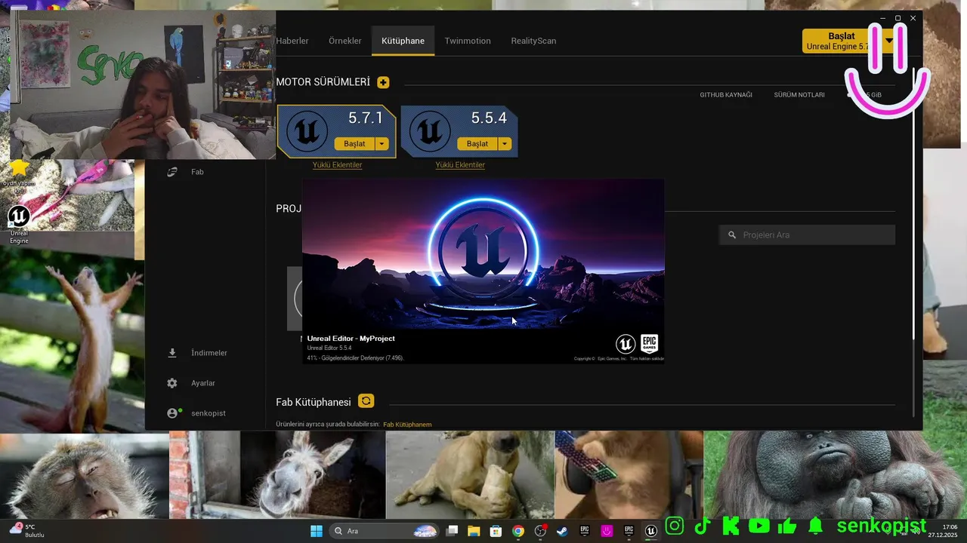Image resolution: width=967 pixels, height=543 pixels.
Task: Open Yüklü Eklentiler under 5.5.4
Action: (460, 165)
